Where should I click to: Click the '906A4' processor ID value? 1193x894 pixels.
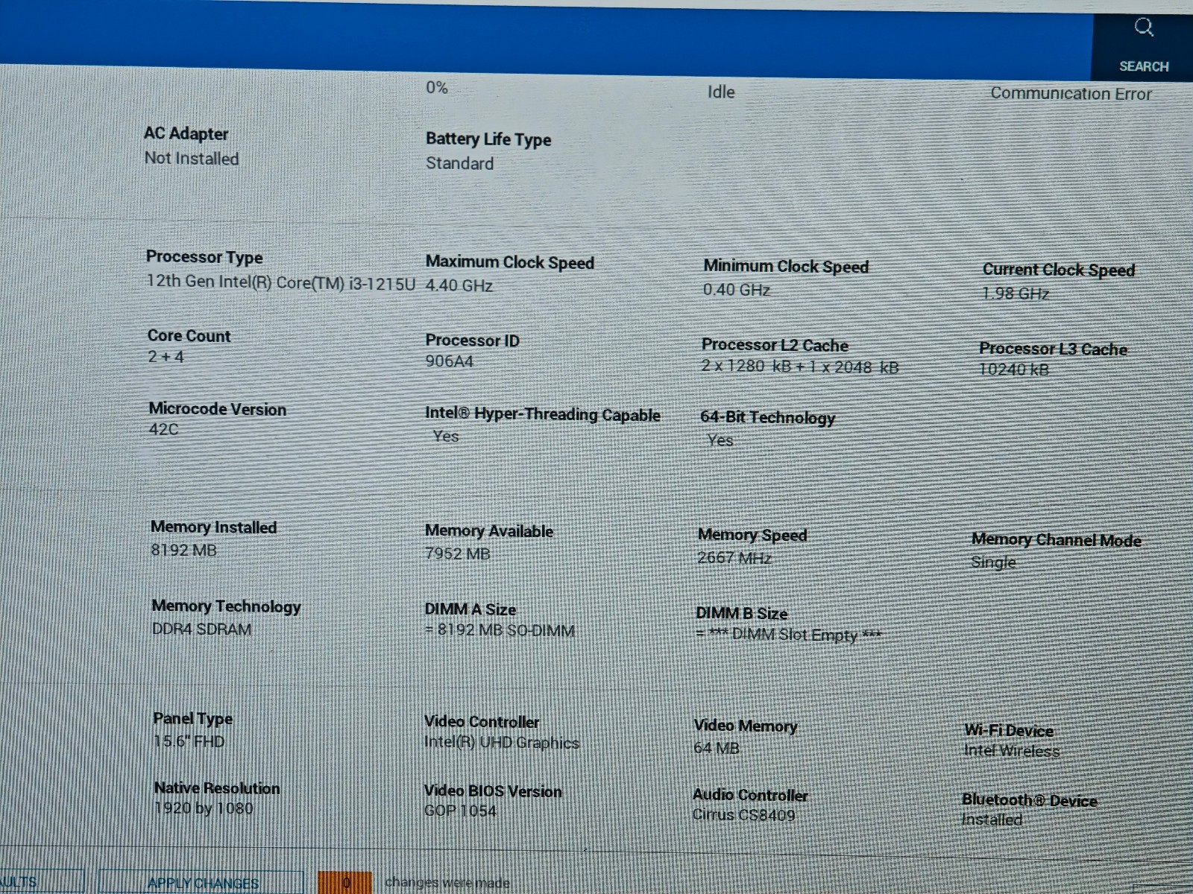point(450,362)
